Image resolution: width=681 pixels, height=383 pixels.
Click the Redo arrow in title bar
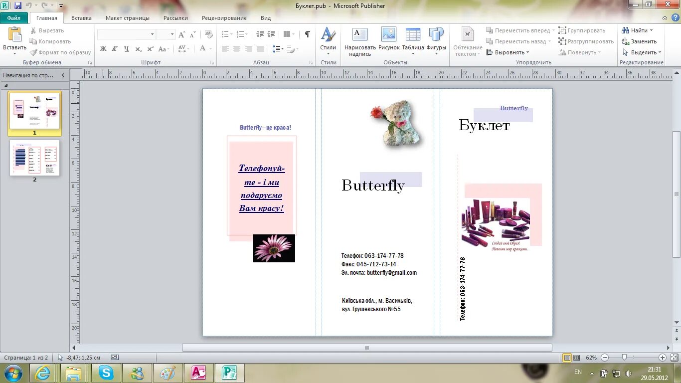tap(45, 5)
